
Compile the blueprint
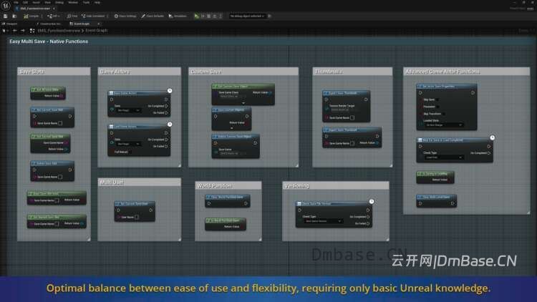click(32, 16)
